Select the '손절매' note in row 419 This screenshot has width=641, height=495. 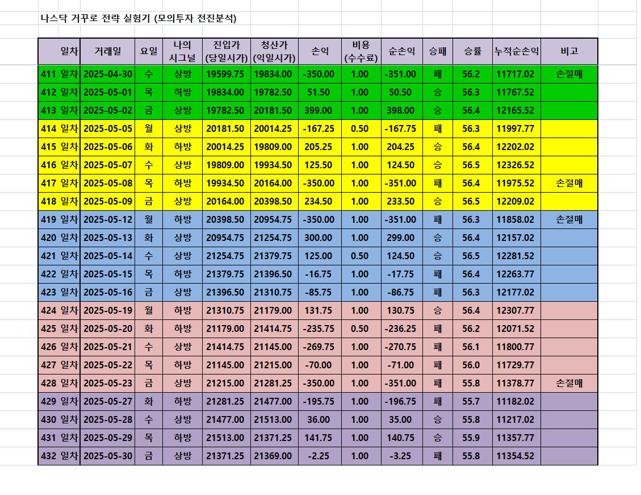pos(569,220)
